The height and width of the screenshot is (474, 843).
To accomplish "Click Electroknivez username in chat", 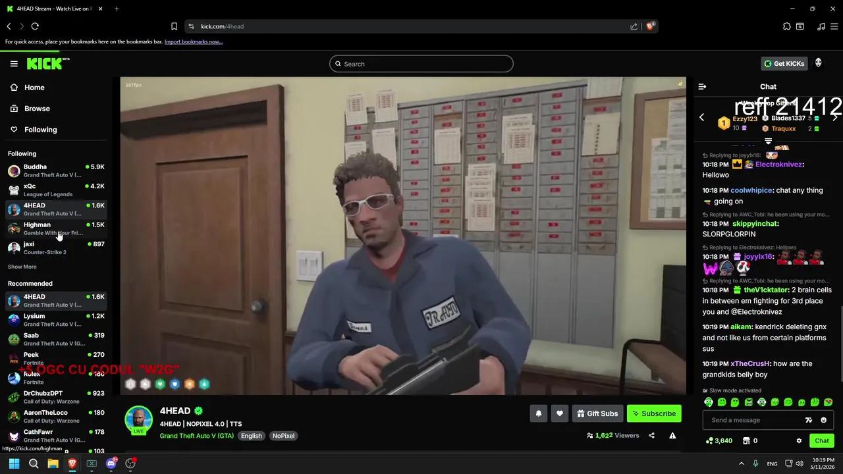I will coord(778,165).
